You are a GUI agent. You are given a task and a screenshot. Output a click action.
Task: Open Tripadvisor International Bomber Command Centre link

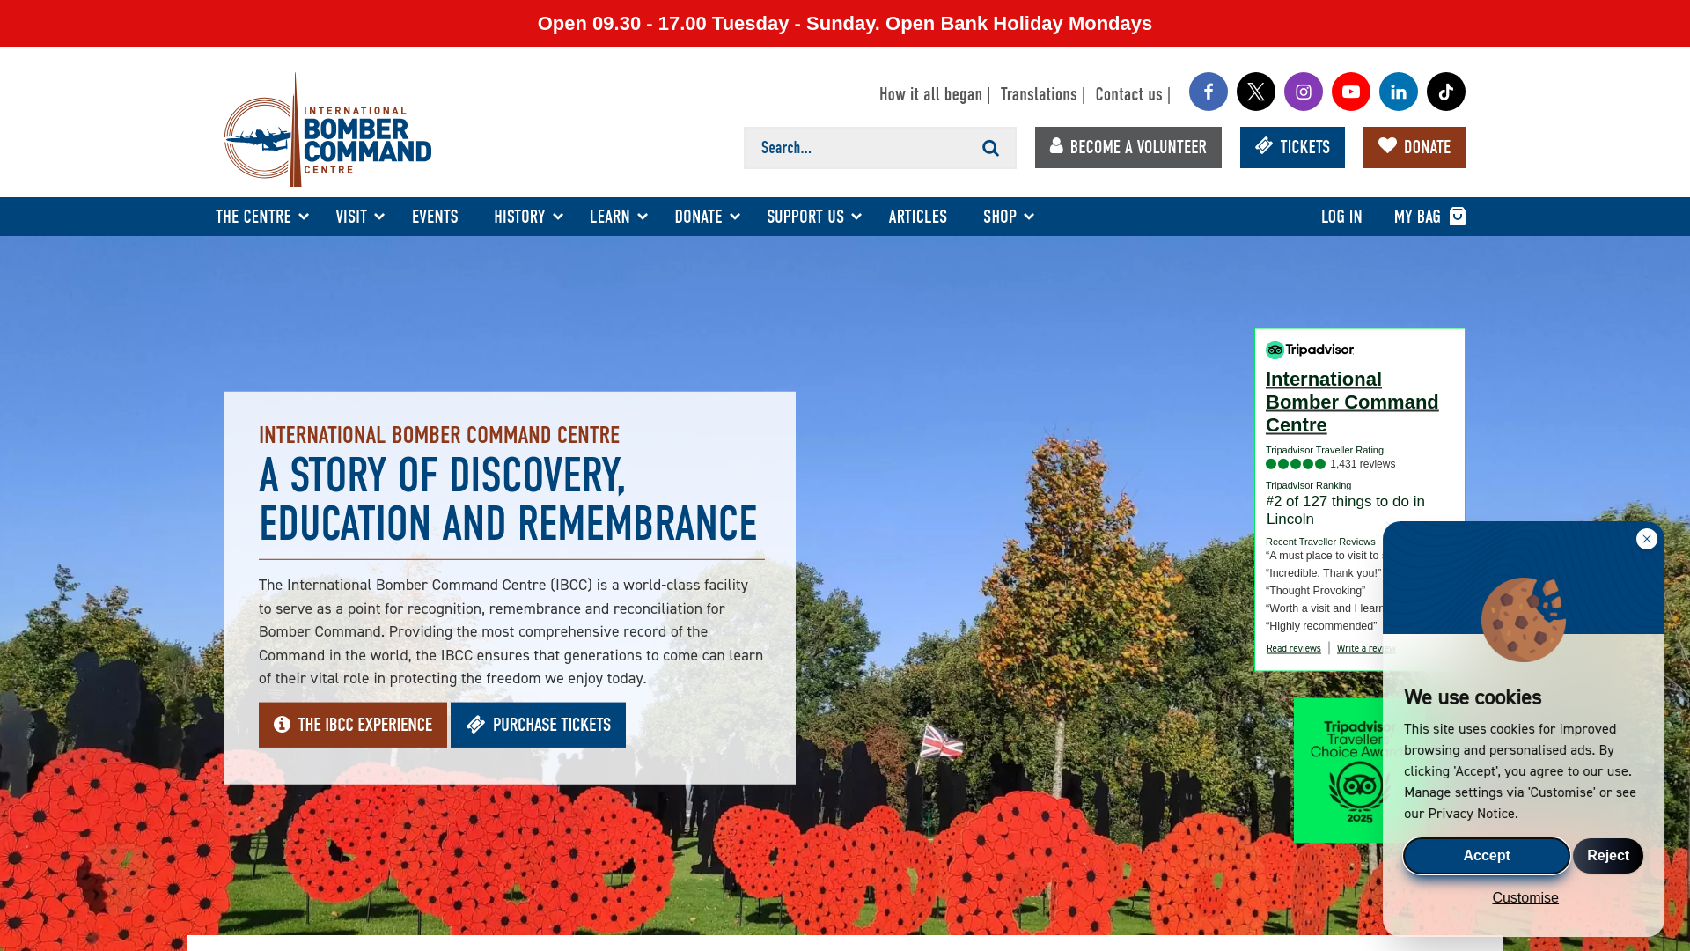(1352, 402)
